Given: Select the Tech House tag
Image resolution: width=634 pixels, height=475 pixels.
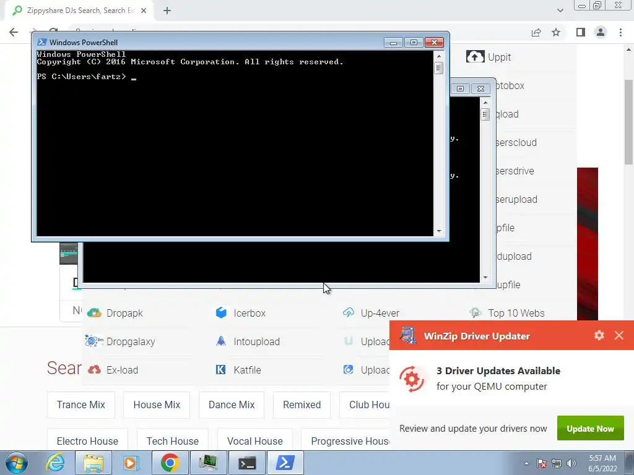Looking at the screenshot, I should click(173, 441).
